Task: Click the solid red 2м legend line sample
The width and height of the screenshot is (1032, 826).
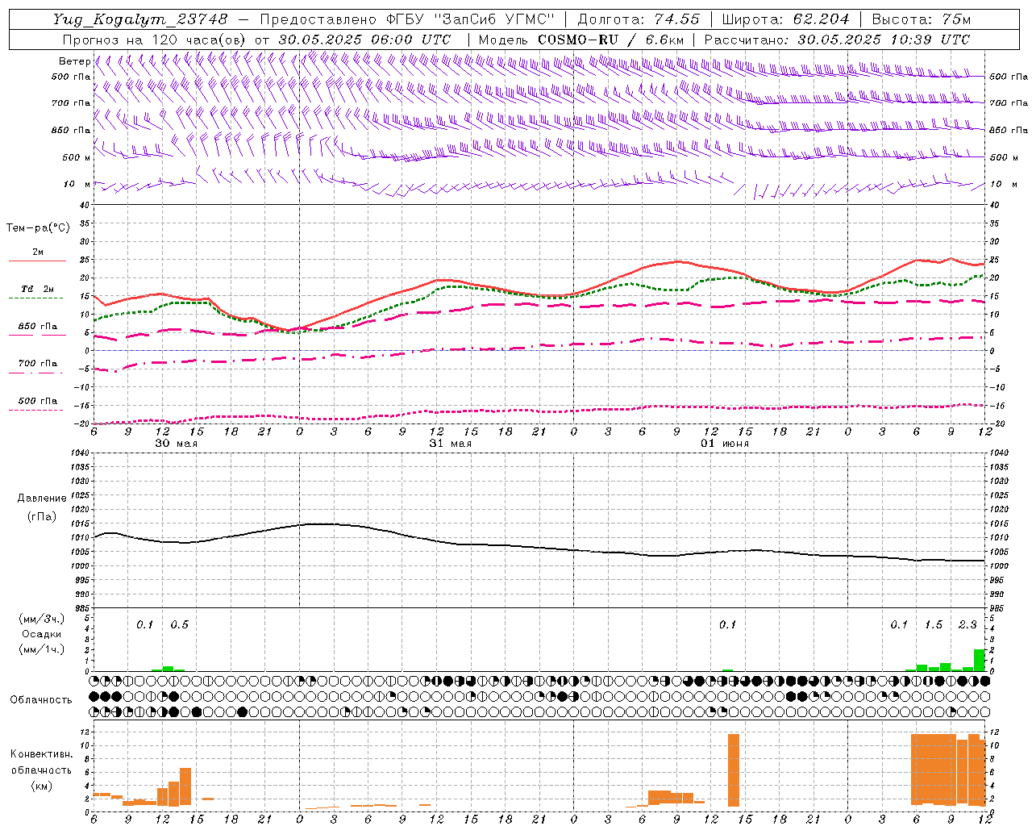Action: [x=37, y=261]
